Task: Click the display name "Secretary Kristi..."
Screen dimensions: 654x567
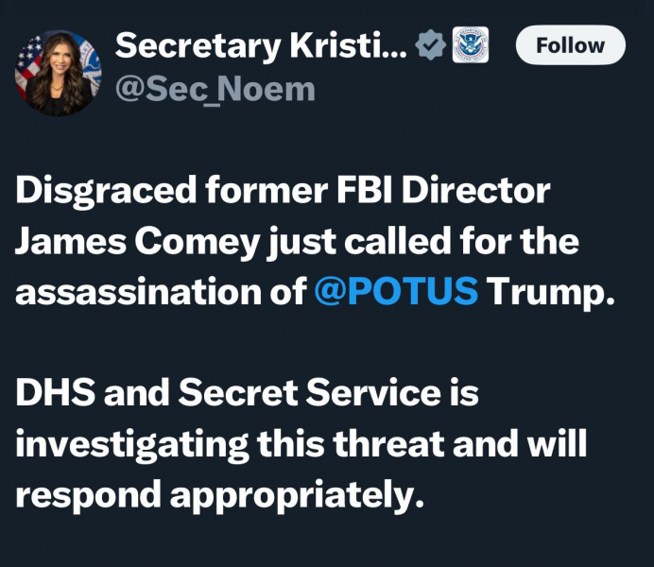Action: pyautogui.click(x=261, y=44)
